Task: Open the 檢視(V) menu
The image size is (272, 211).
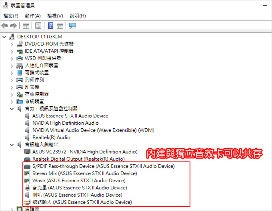Action: click(55, 16)
